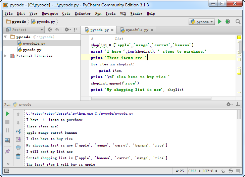Expand External Libraries node
The image size is (245, 177).
tap(5, 56)
